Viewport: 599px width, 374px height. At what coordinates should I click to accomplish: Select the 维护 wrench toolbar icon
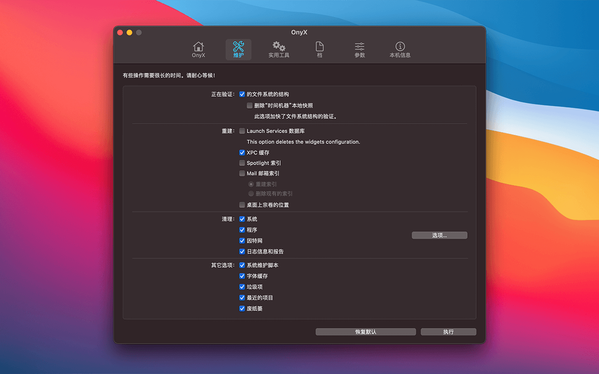tap(239, 49)
